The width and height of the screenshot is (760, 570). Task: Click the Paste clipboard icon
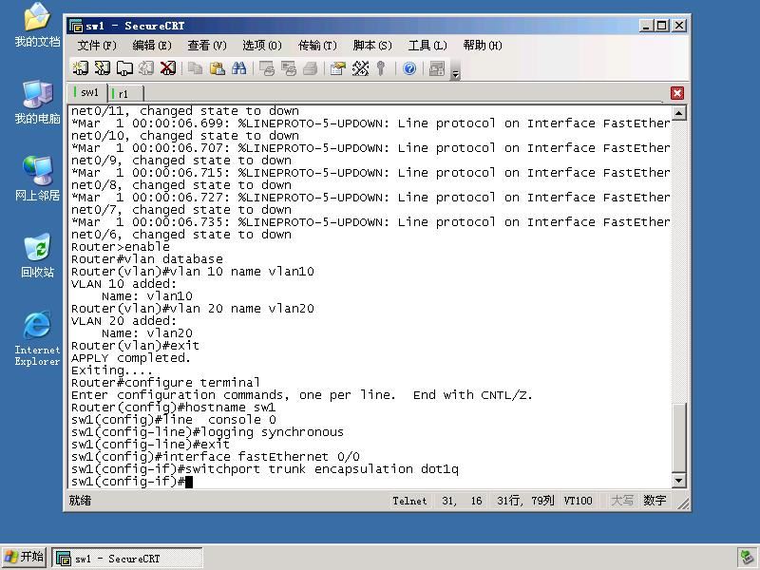click(x=218, y=68)
